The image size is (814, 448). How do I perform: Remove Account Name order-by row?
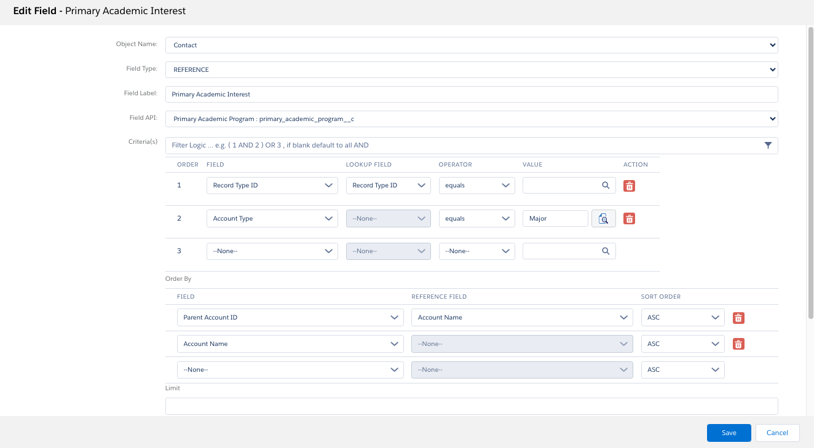pos(739,344)
